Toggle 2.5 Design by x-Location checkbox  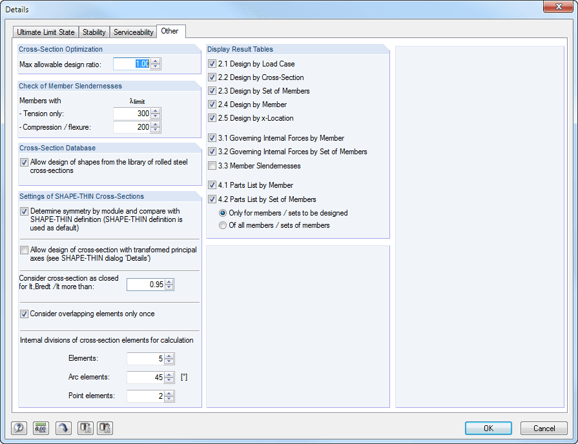[x=212, y=118]
